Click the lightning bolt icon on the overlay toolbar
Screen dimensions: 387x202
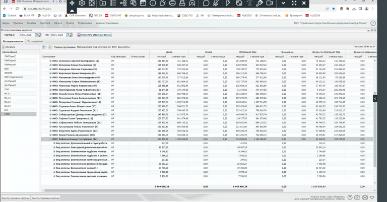click(x=228, y=3)
